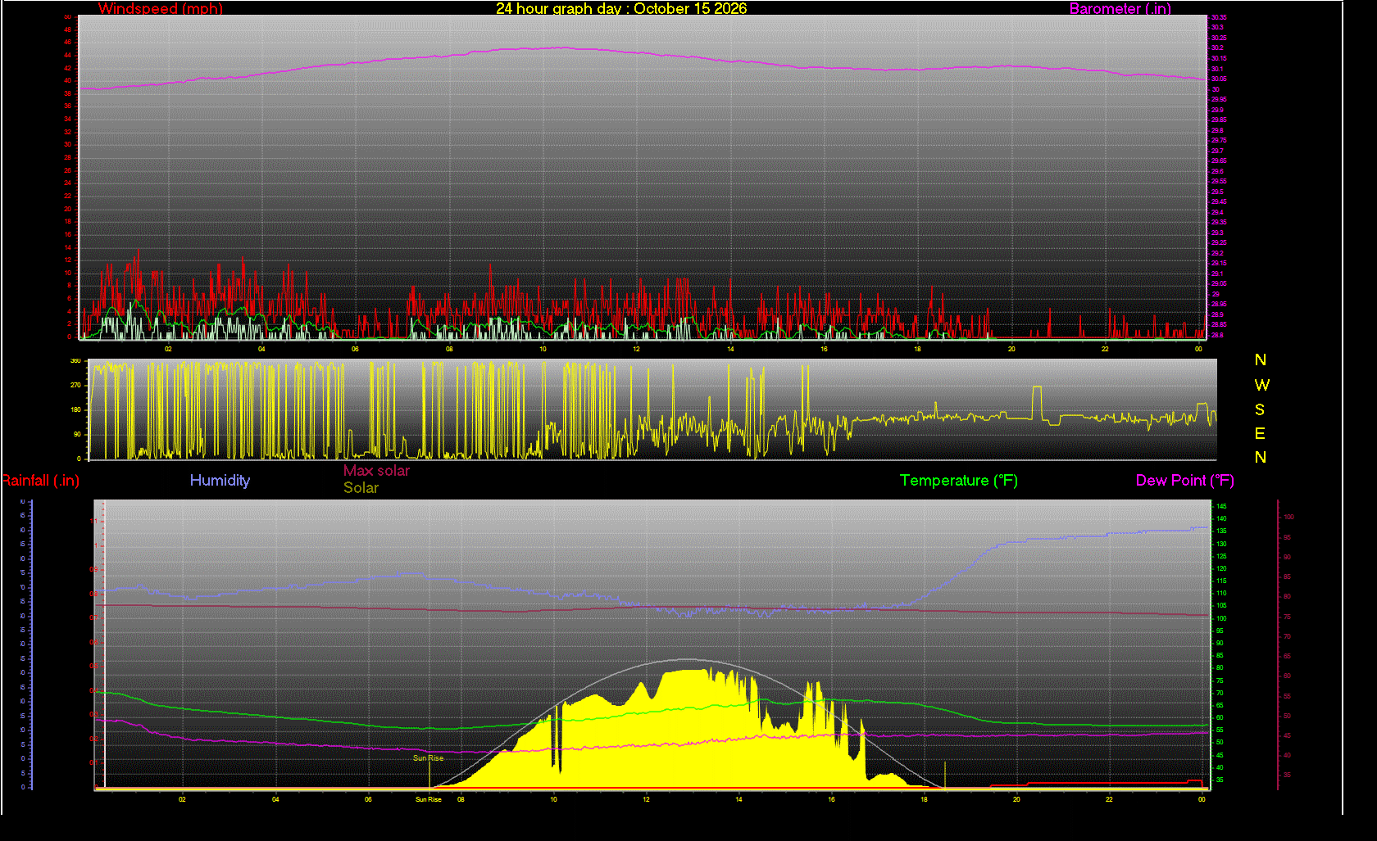Click the Barometer (.in) axis label
1377x841 pixels.
click(1120, 8)
